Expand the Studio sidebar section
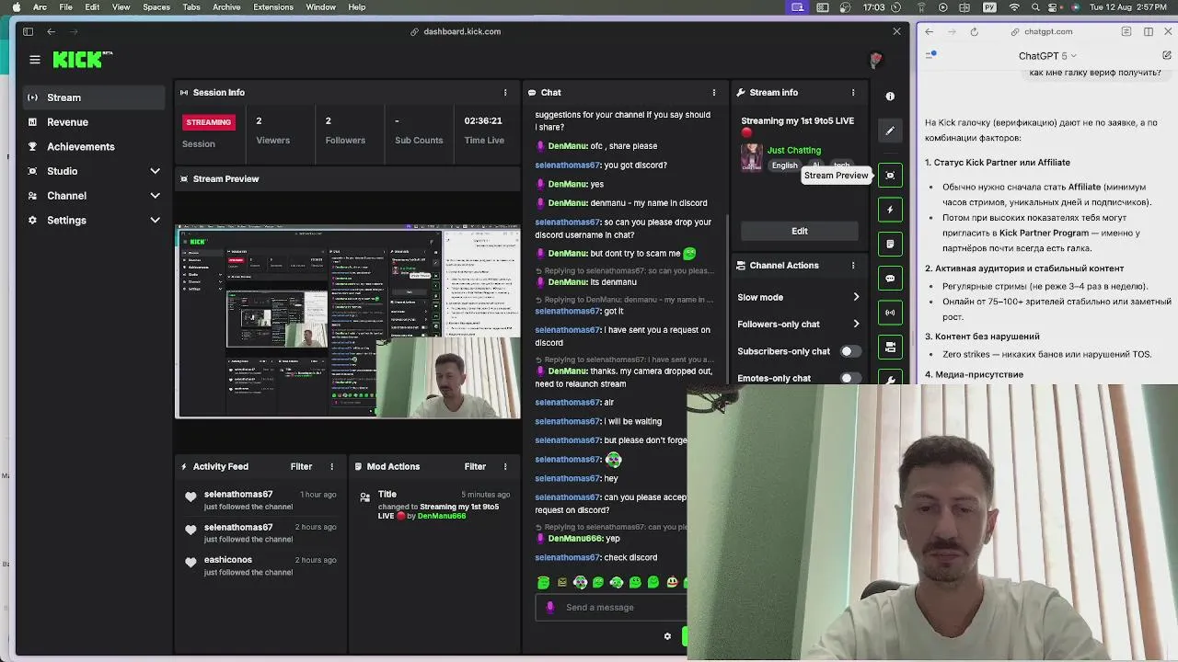1178x662 pixels. (155, 171)
